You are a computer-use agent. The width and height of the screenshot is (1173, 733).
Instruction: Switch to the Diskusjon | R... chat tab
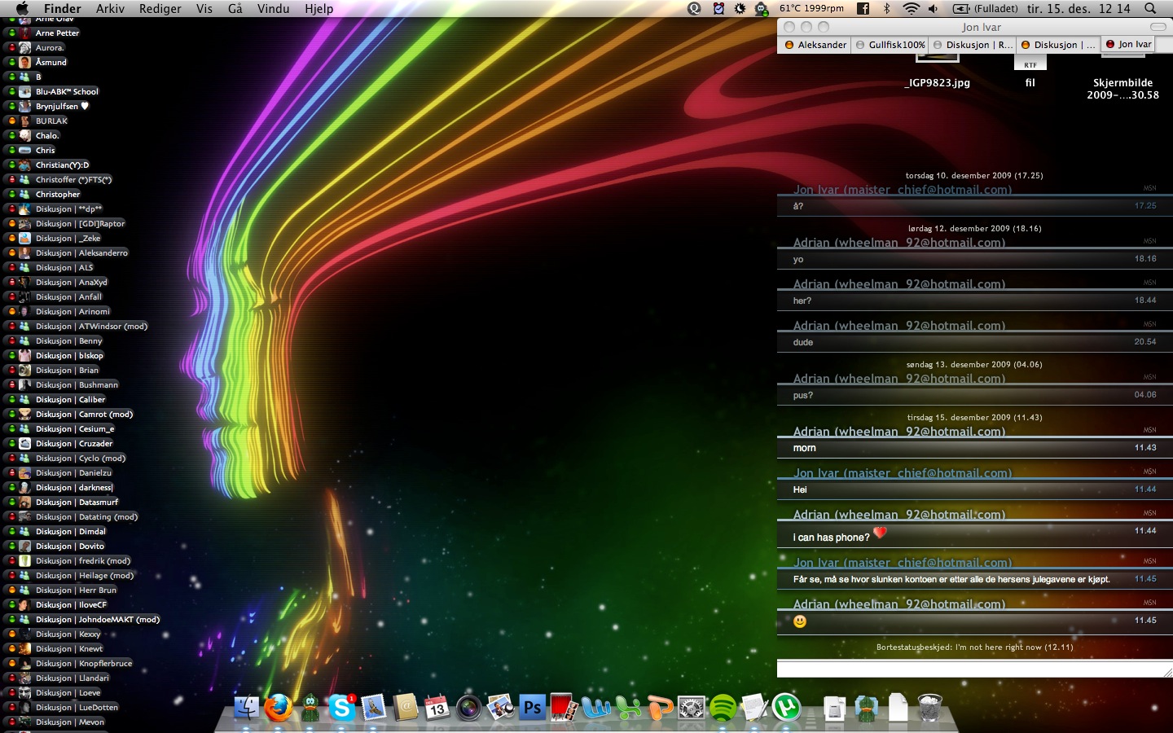(973, 45)
